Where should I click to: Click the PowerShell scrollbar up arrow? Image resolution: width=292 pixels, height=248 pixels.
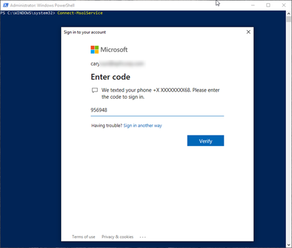point(289,13)
